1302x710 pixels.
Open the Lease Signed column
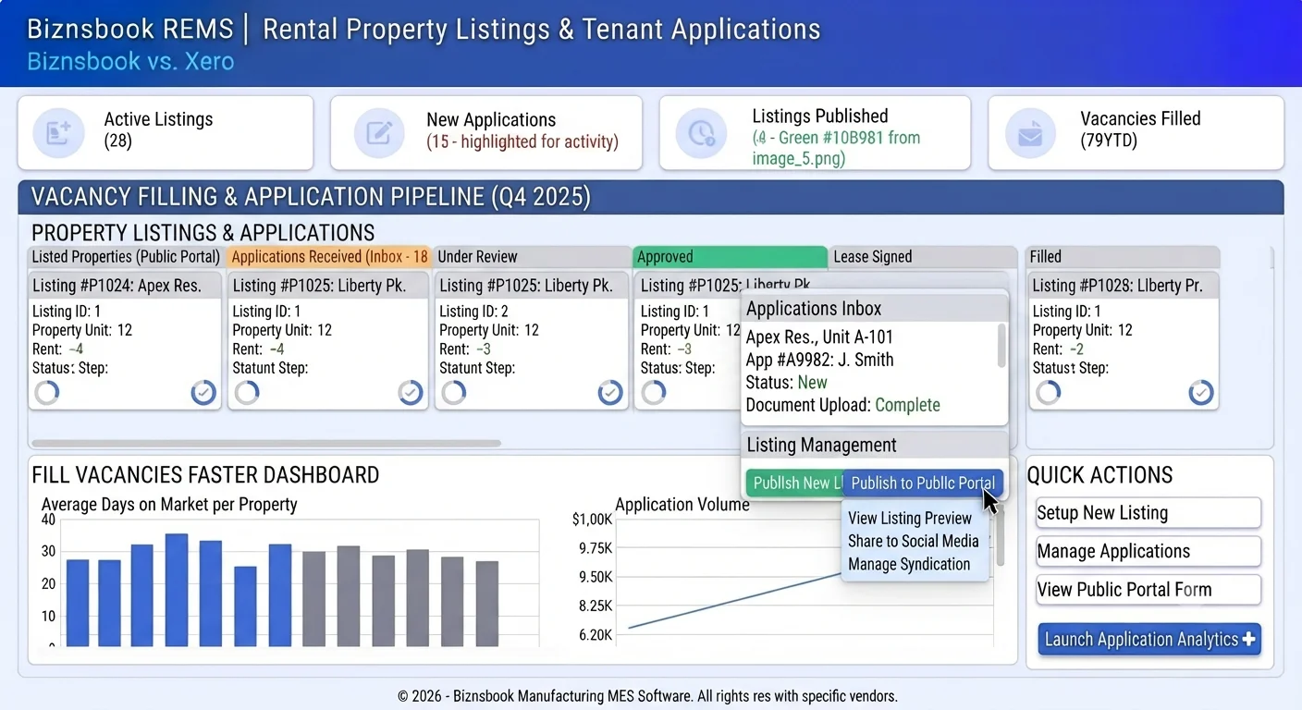(921, 257)
